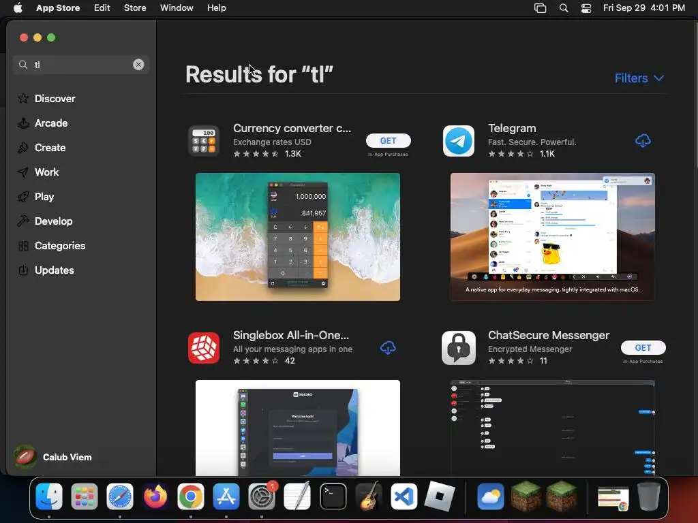Launch Roblox from the Dock
This screenshot has height=523, width=698.
tap(440, 496)
